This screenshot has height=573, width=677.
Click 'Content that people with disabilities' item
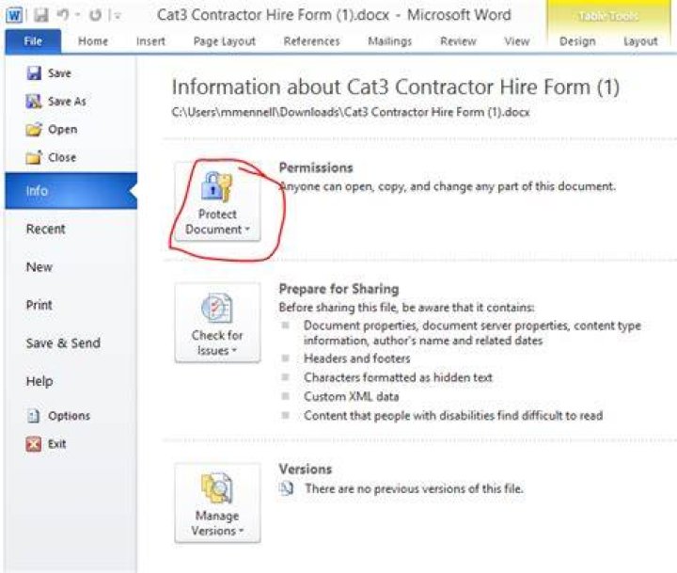point(453,415)
